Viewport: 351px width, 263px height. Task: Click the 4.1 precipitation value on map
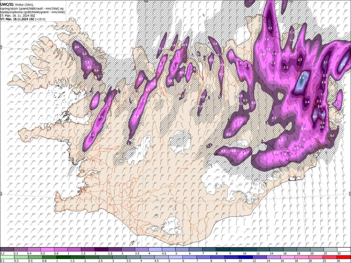coord(324,115)
